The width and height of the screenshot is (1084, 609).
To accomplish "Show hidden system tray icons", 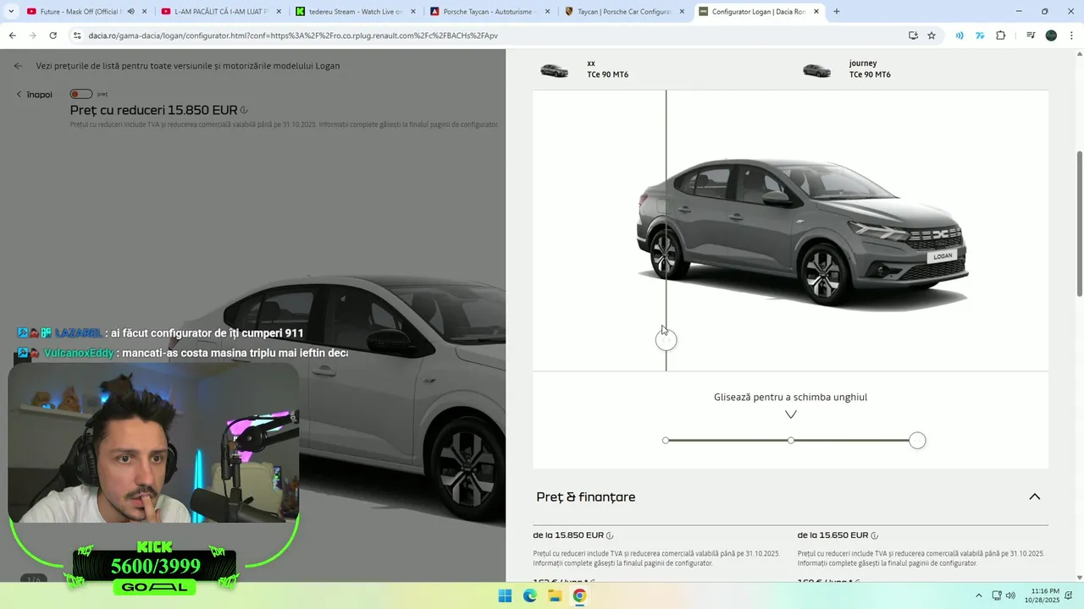I will [x=979, y=595].
